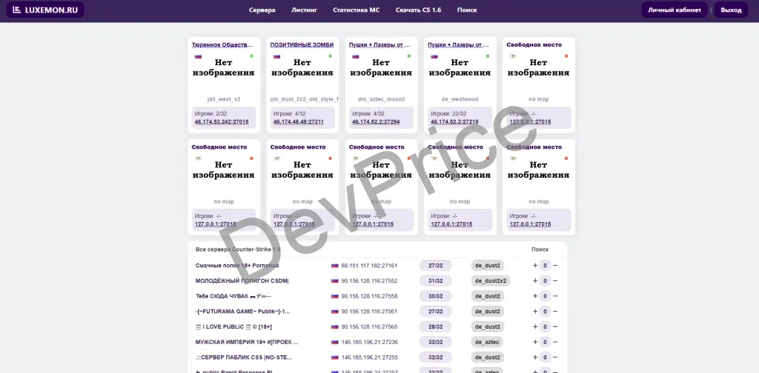Click IP link 46.174.52.3:27219
The image size is (759, 373).
click(454, 122)
